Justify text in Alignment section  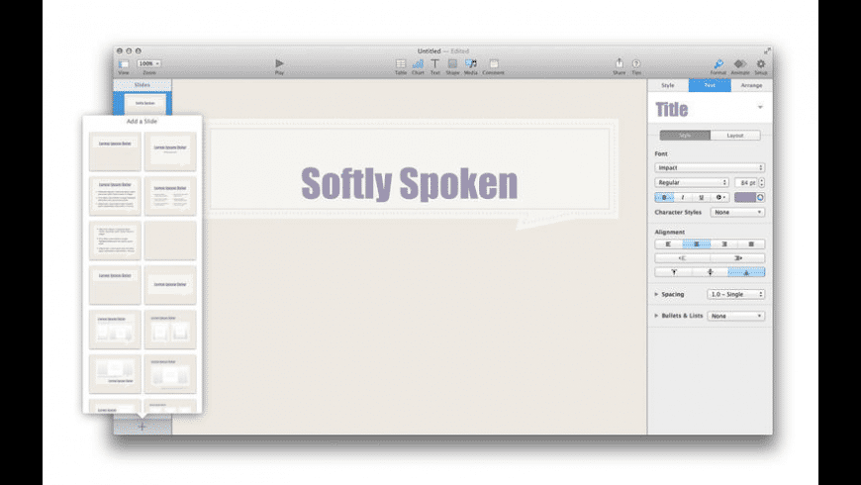751,243
